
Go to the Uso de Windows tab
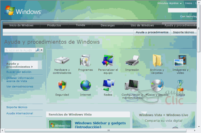point(142,25)
